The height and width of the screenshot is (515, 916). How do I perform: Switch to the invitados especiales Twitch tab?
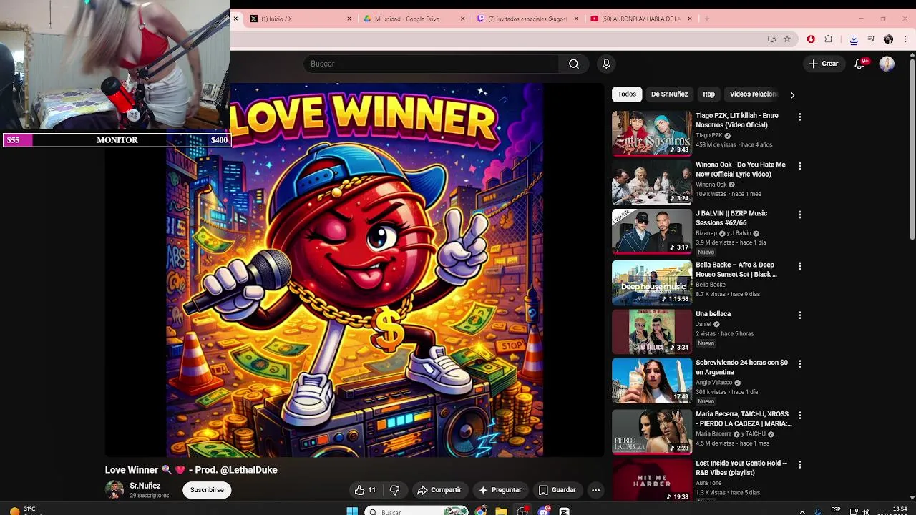point(527,19)
